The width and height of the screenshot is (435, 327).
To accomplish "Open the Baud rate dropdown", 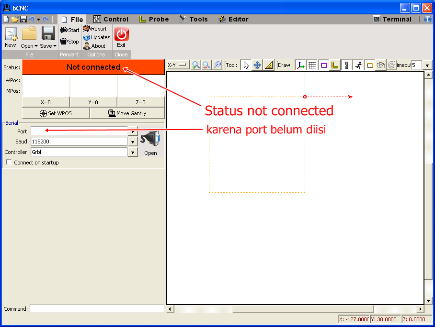I will [133, 141].
